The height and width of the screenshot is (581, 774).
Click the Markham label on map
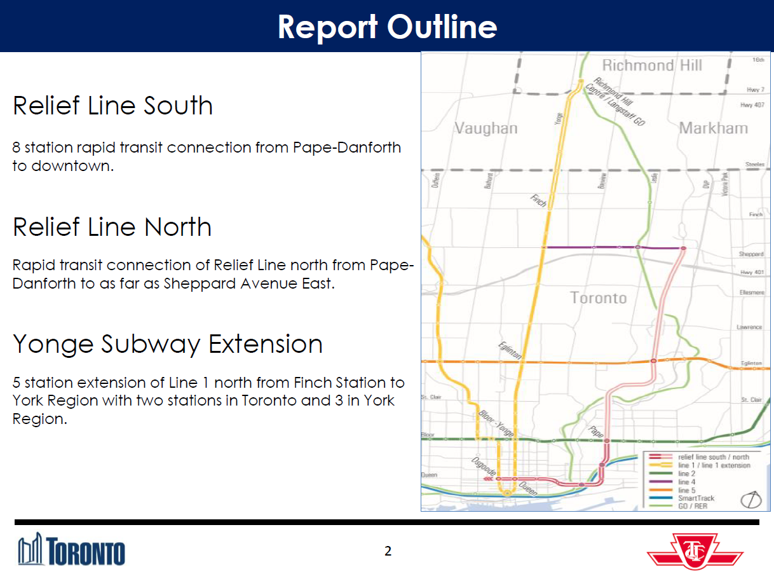pos(714,128)
